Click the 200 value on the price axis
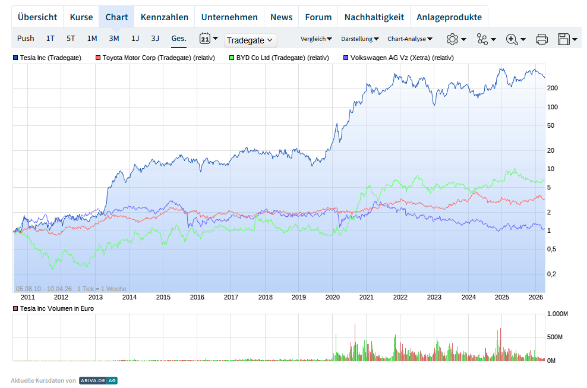This screenshot has height=388, width=587. tap(553, 88)
